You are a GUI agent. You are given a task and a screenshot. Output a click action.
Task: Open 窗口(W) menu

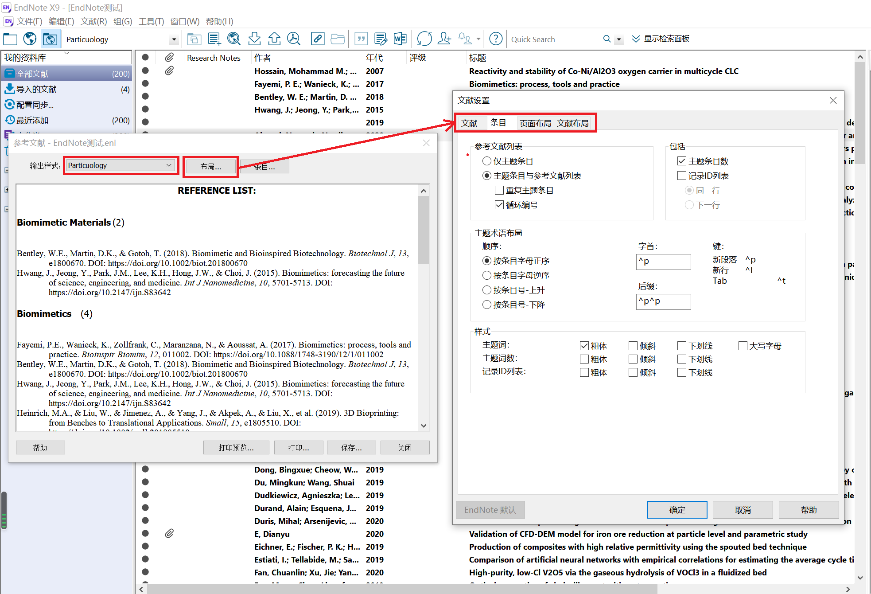pyautogui.click(x=185, y=21)
